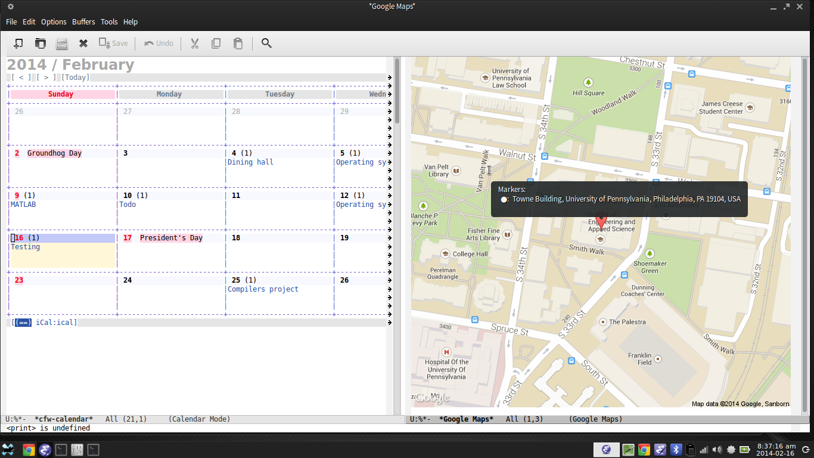
Task: Click the *Google Maps* mode line buffer name
Action: pos(466,419)
